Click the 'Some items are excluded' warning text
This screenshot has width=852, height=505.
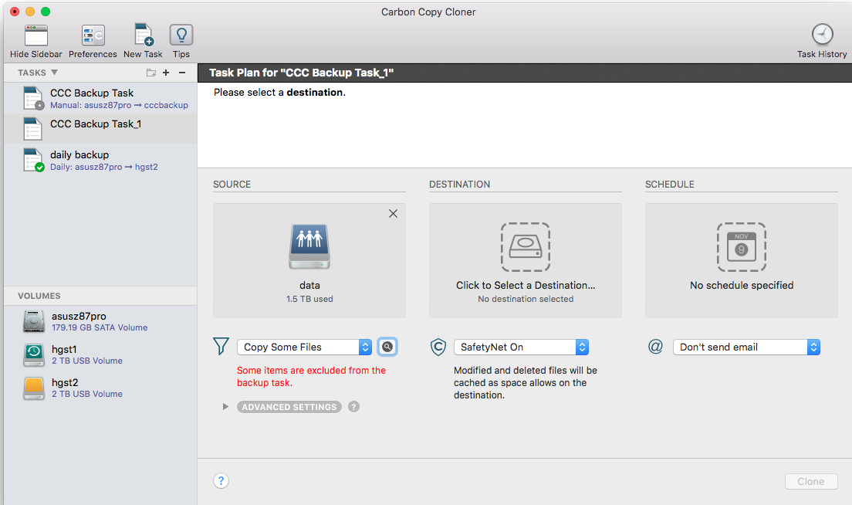coord(311,376)
